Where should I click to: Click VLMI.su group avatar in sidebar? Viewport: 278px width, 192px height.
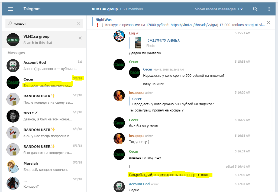[x=13, y=40]
